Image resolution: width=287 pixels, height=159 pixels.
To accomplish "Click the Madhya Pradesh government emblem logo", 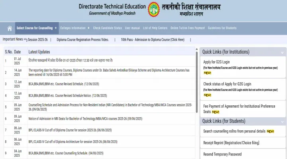I will click(154, 10).
